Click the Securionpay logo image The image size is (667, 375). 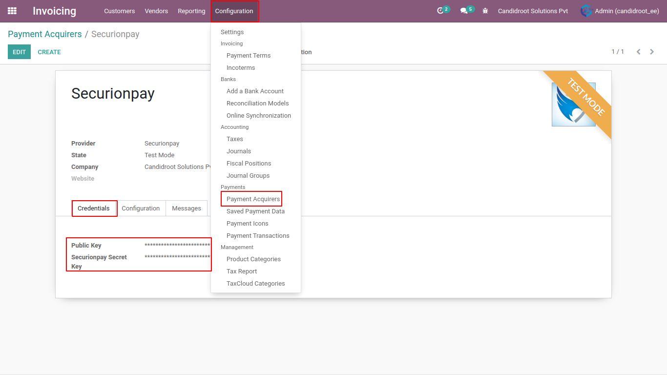(573, 104)
